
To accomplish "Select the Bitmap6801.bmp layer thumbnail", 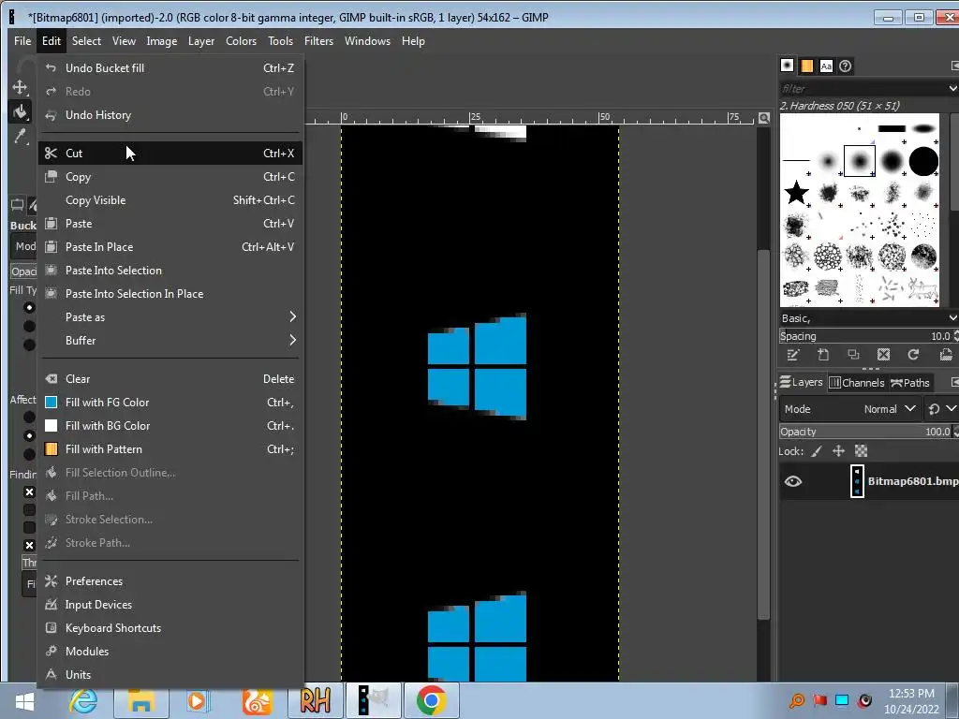I will (x=857, y=482).
